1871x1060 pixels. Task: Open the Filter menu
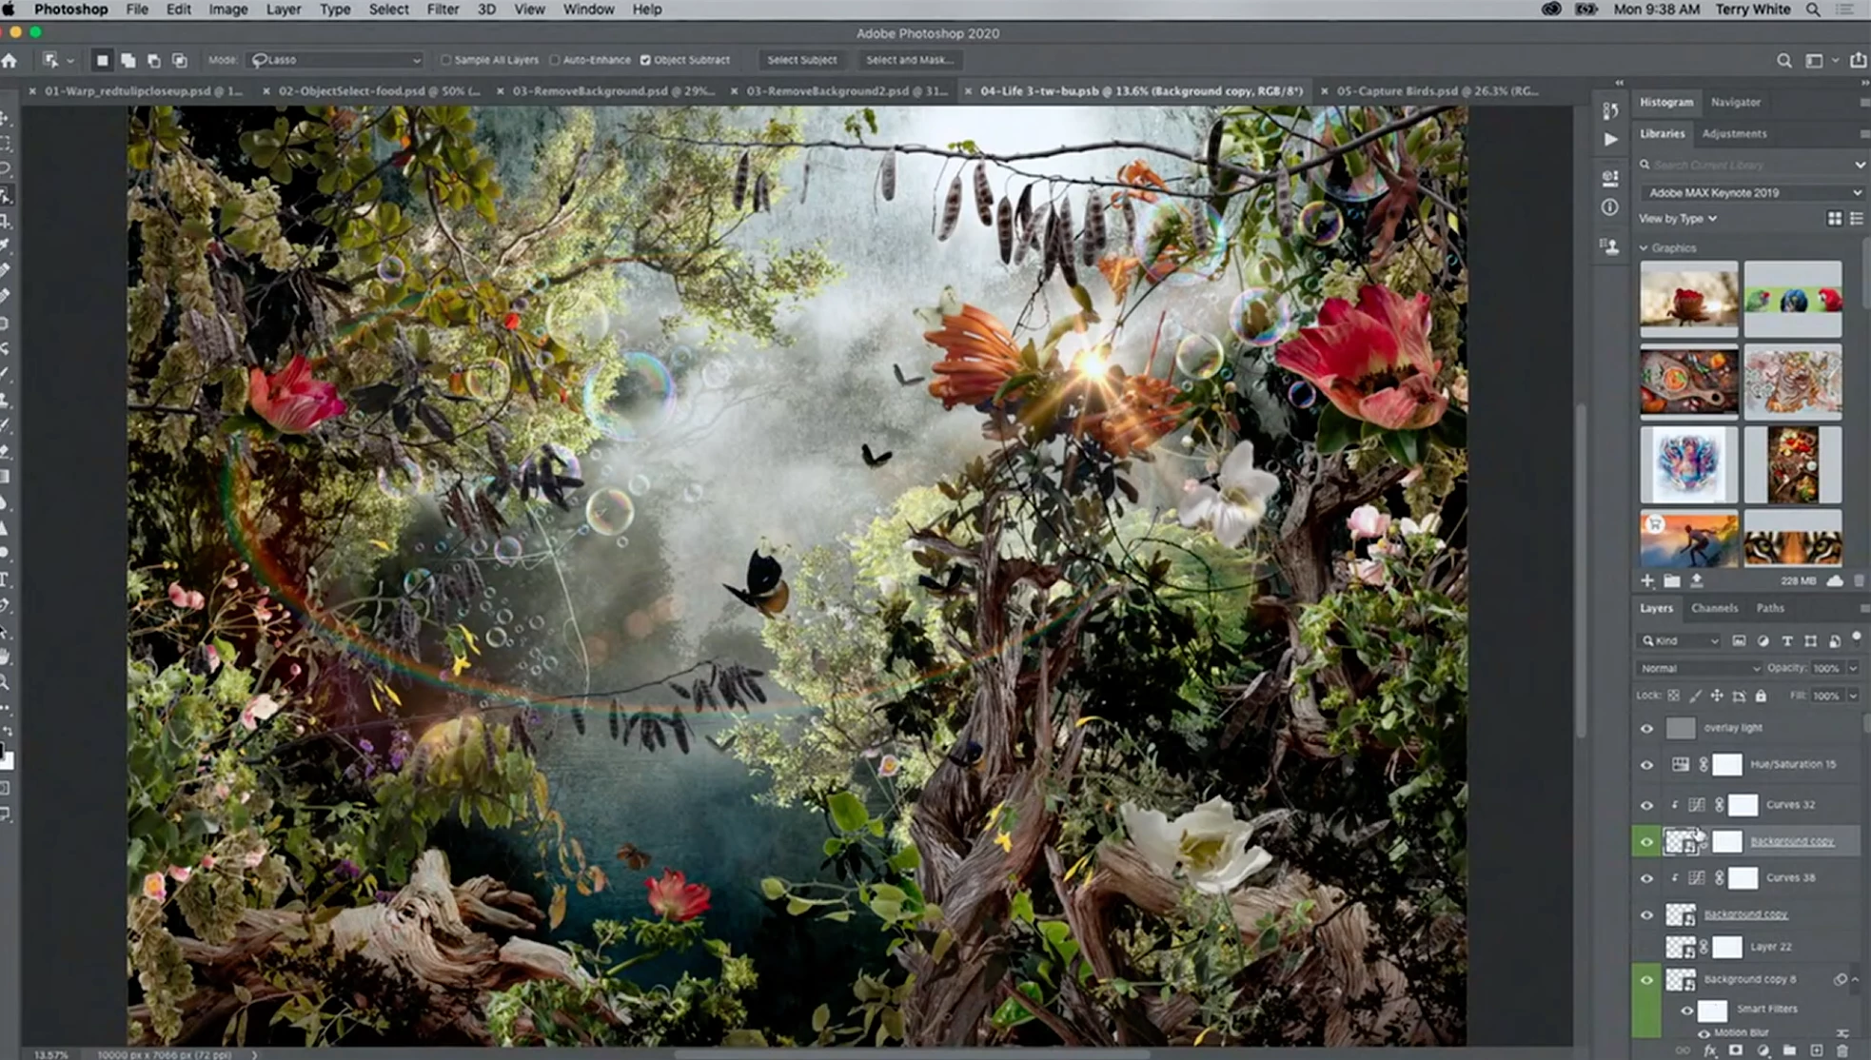coord(443,10)
